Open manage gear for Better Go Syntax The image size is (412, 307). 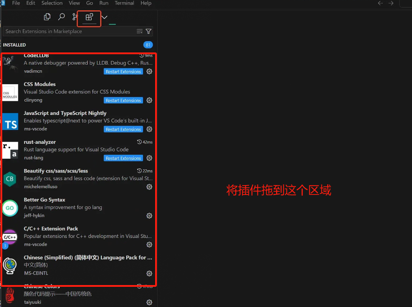tap(149, 216)
